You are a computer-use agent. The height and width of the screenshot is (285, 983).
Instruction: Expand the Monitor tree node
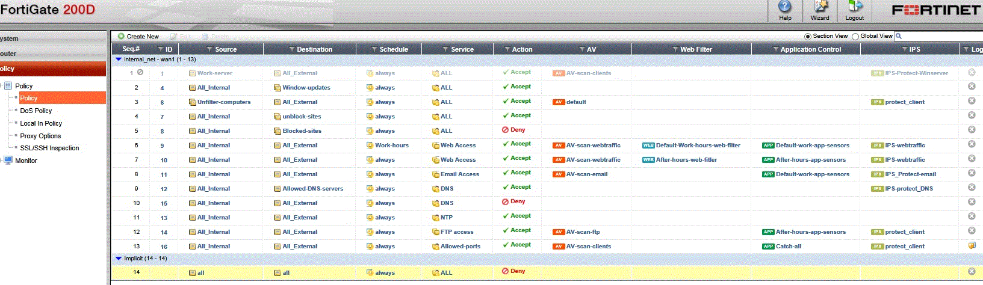(x=2, y=161)
